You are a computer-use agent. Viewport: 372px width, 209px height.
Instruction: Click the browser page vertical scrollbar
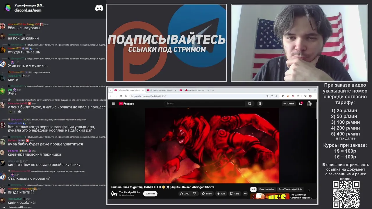point(316,110)
